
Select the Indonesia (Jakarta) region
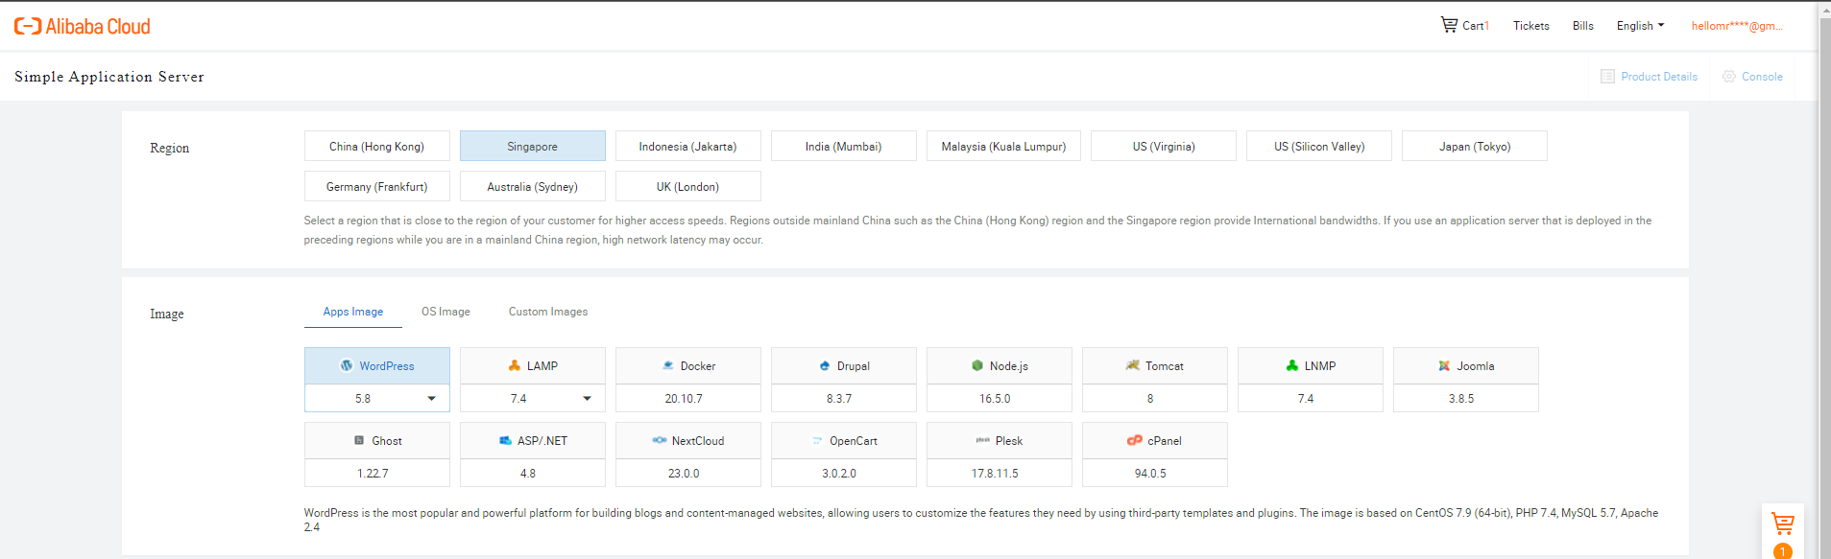pyautogui.click(x=688, y=146)
